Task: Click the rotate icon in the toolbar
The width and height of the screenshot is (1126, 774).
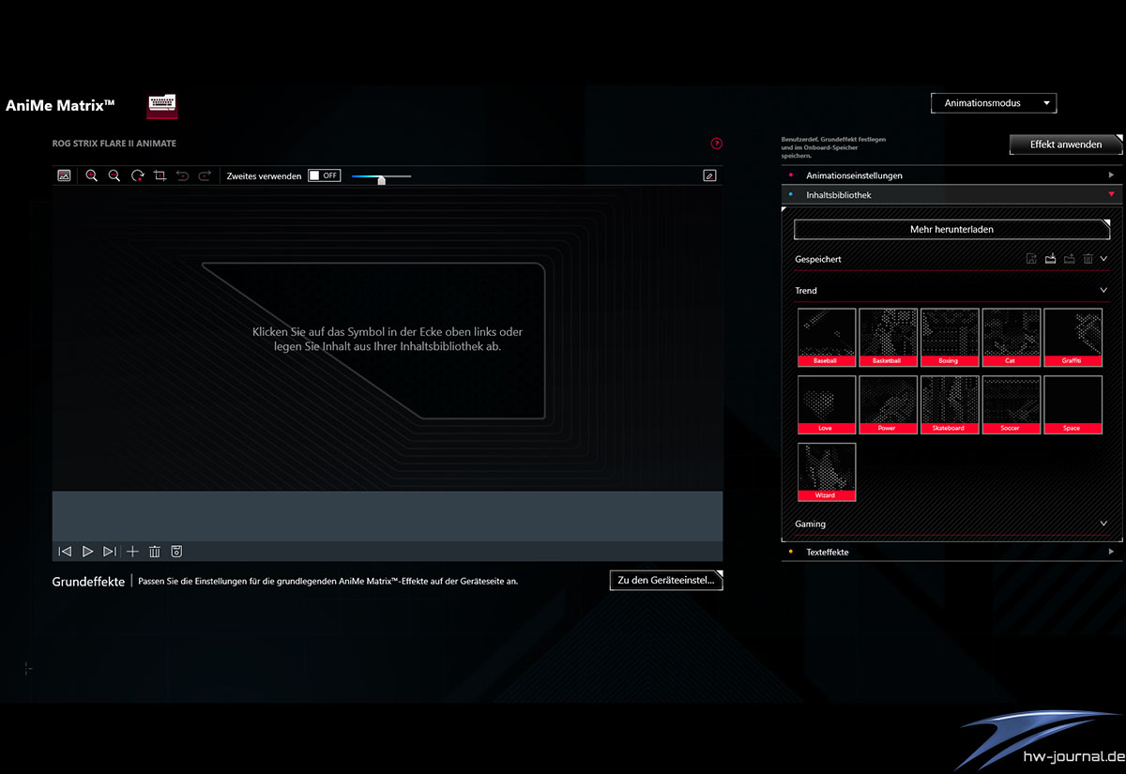Action: [x=137, y=175]
